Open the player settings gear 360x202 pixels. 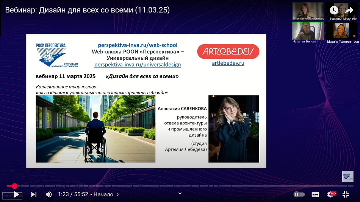pyautogui.click(x=331, y=194)
